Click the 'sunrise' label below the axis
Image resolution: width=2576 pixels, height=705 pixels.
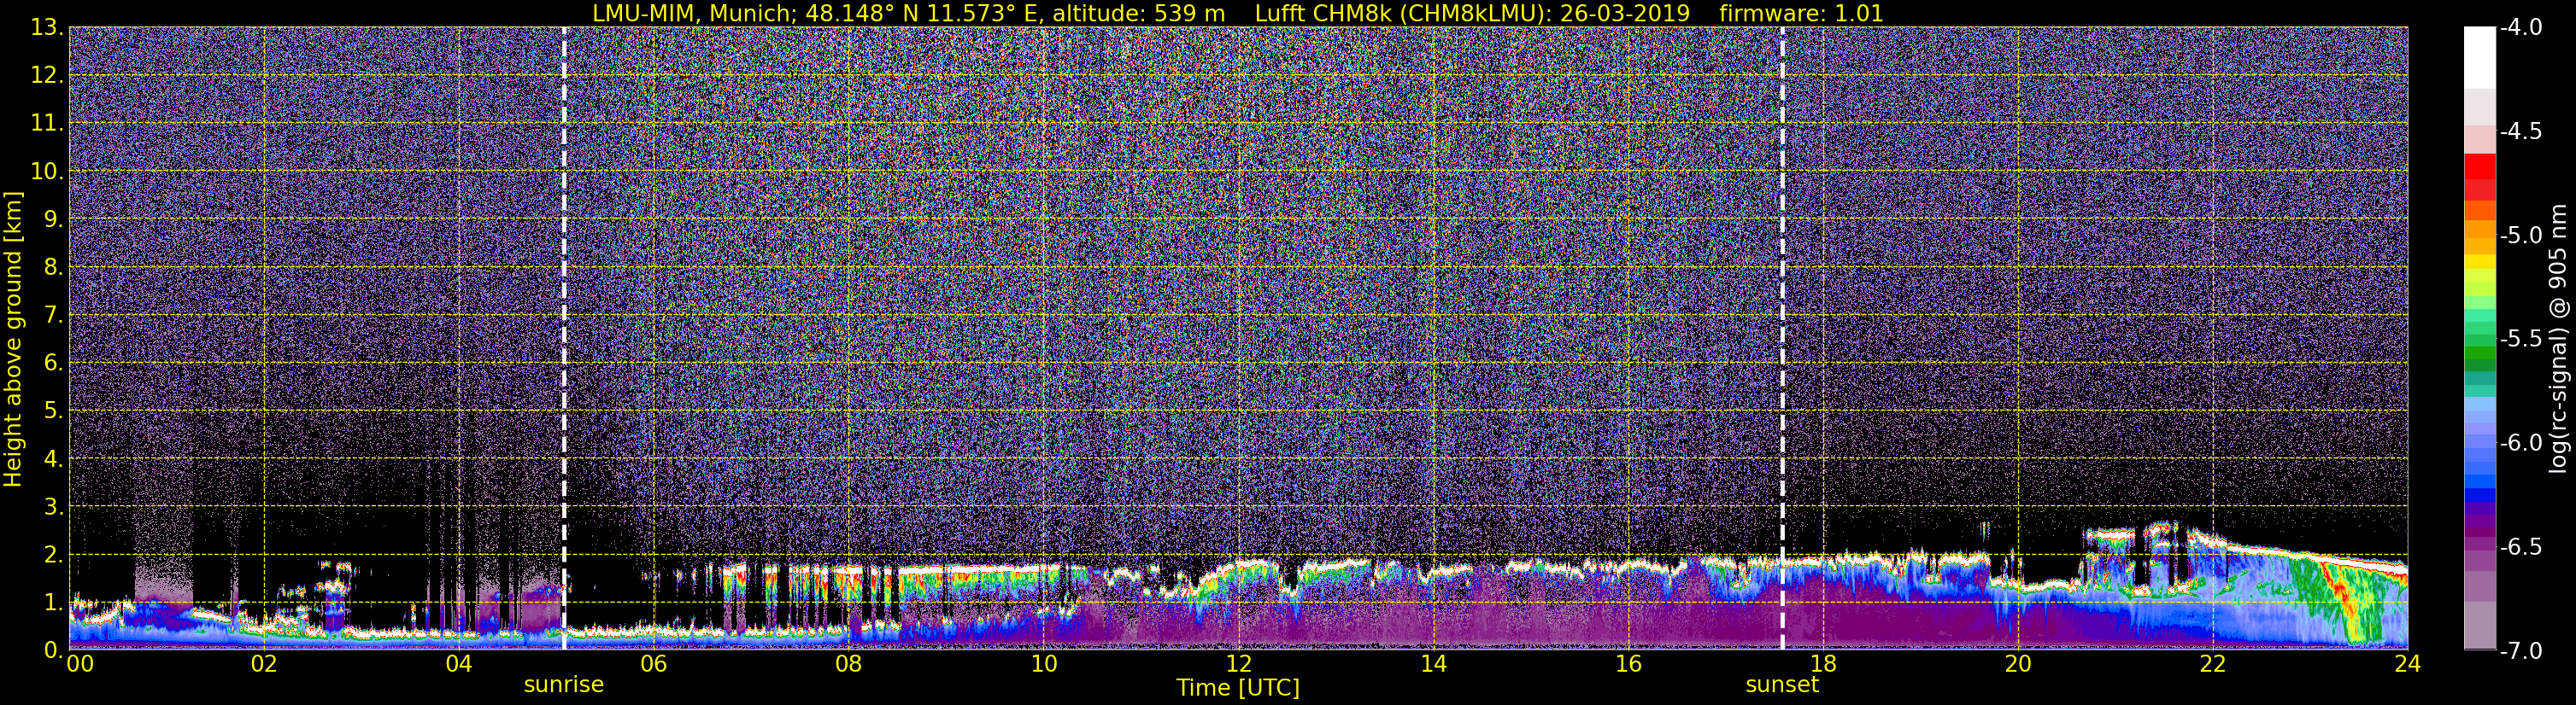(564, 685)
